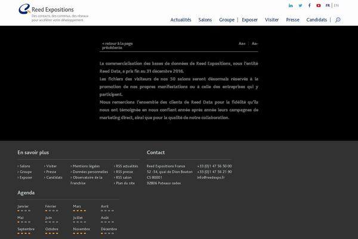Open Données personnelles footer link

tap(89, 171)
